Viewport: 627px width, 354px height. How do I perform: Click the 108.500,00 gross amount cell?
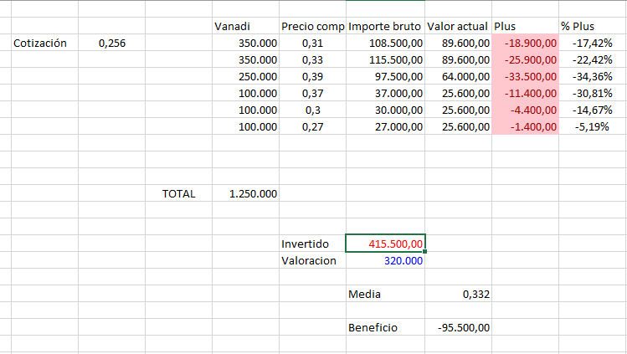tap(385, 43)
